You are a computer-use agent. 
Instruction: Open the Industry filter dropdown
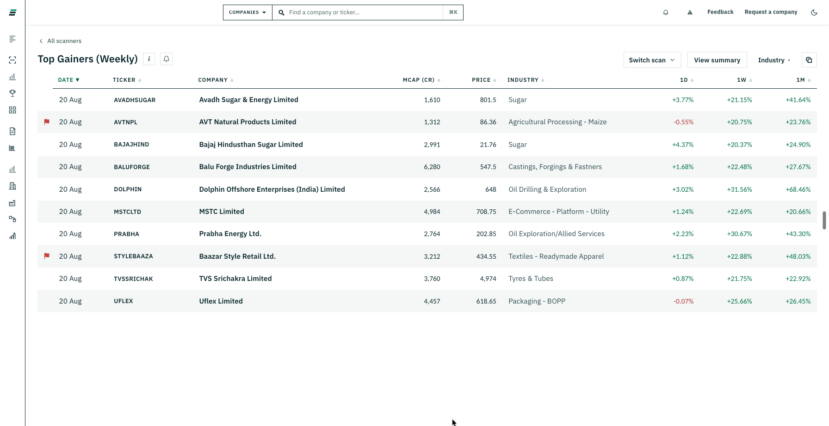(x=774, y=60)
